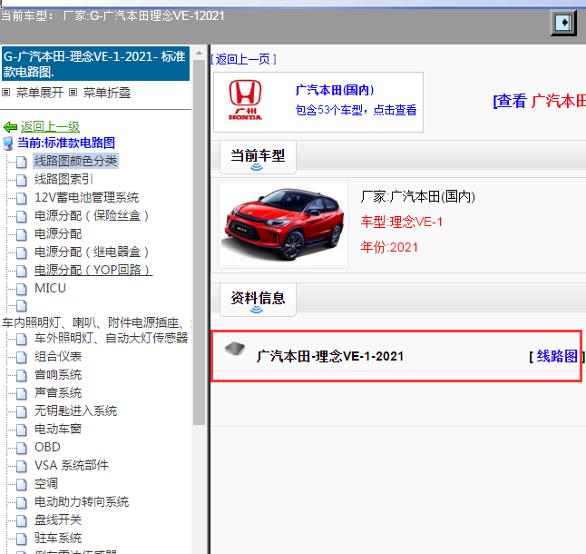The image size is (586, 554).
Task: Open 电源分配（继电器盒）item
Action: tap(93, 252)
